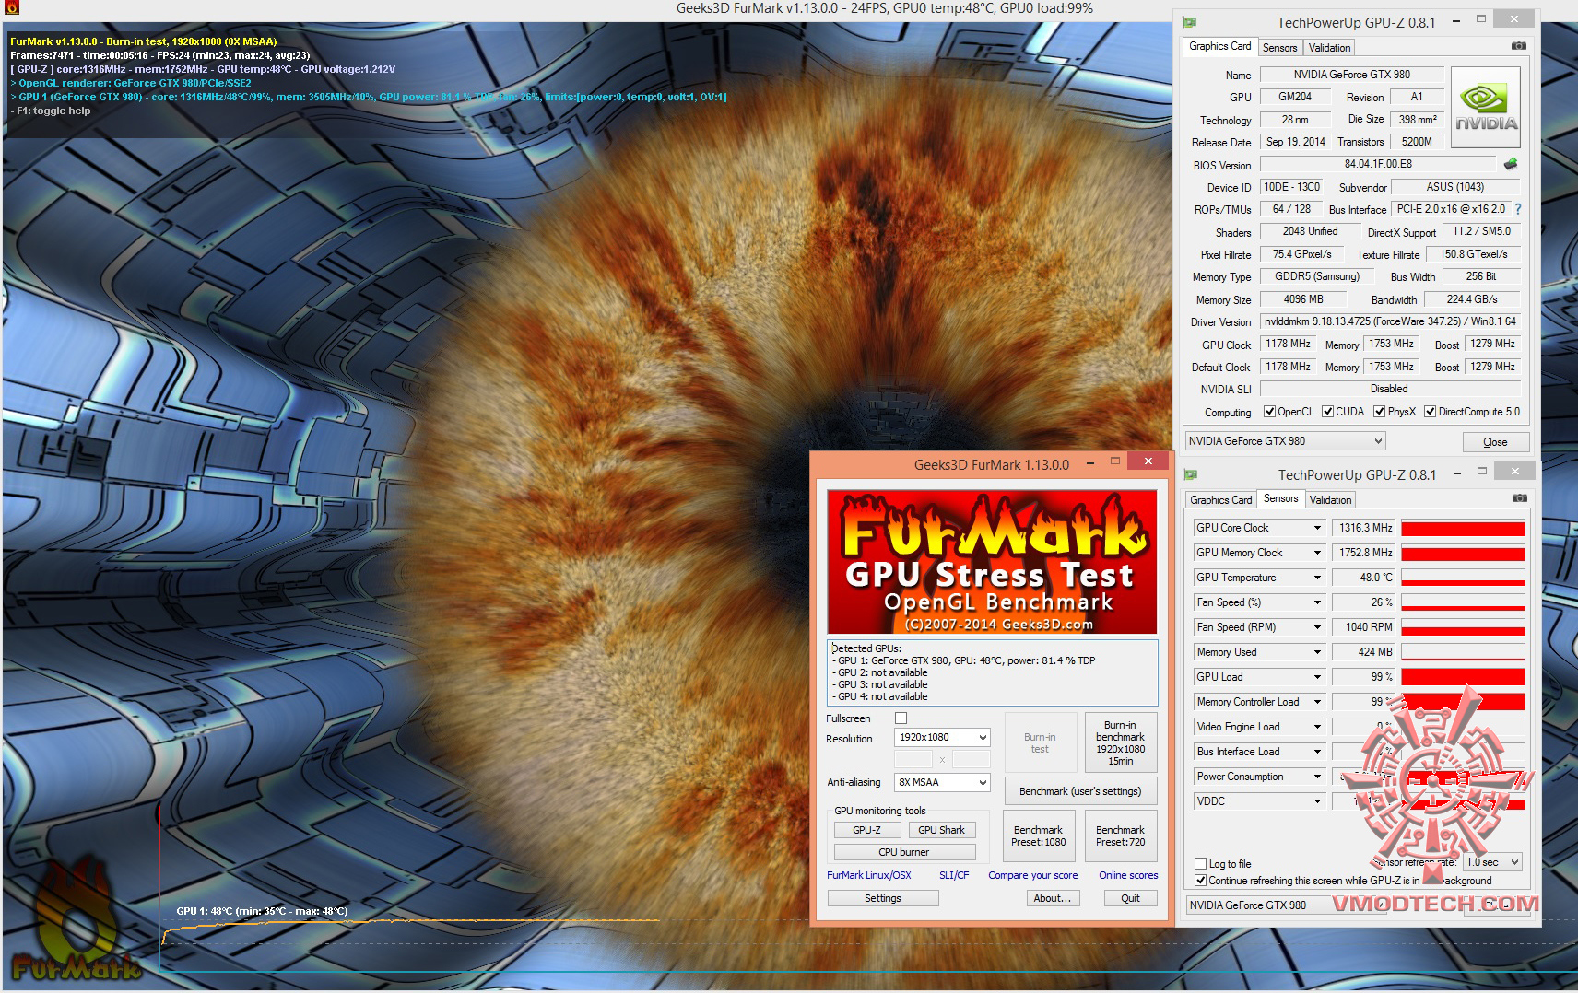The width and height of the screenshot is (1578, 993).
Task: Open the Compare your score link
Action: click(1032, 875)
